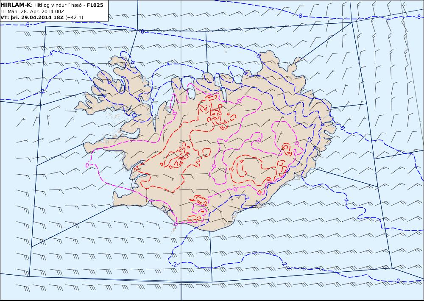Click the blue -6 label on the eastern offshore contour
424x301 pixels.
[x=343, y=128]
